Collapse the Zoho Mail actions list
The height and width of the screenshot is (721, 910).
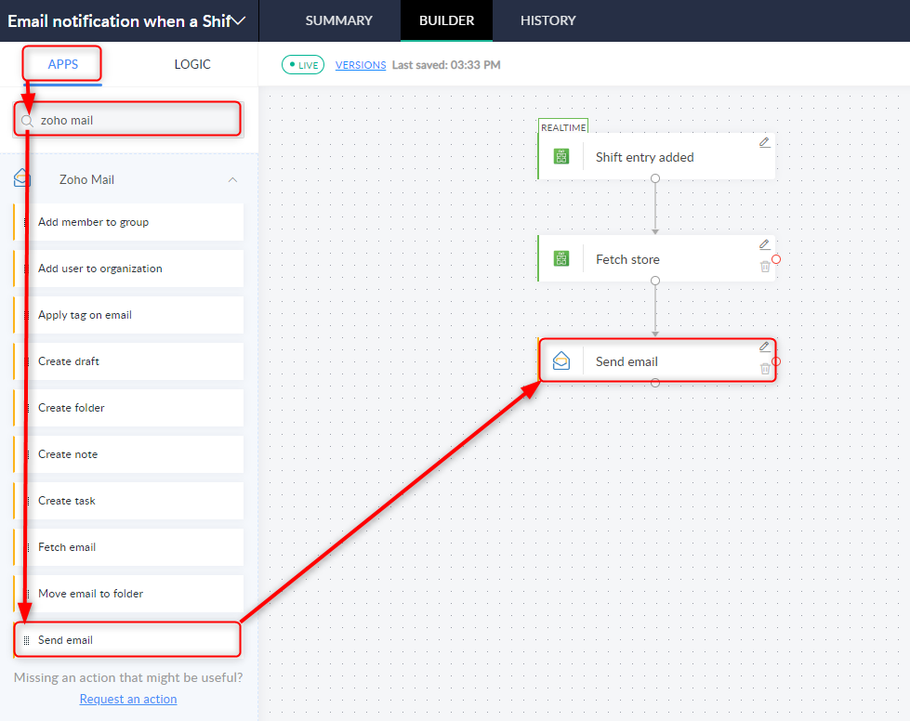(x=232, y=179)
